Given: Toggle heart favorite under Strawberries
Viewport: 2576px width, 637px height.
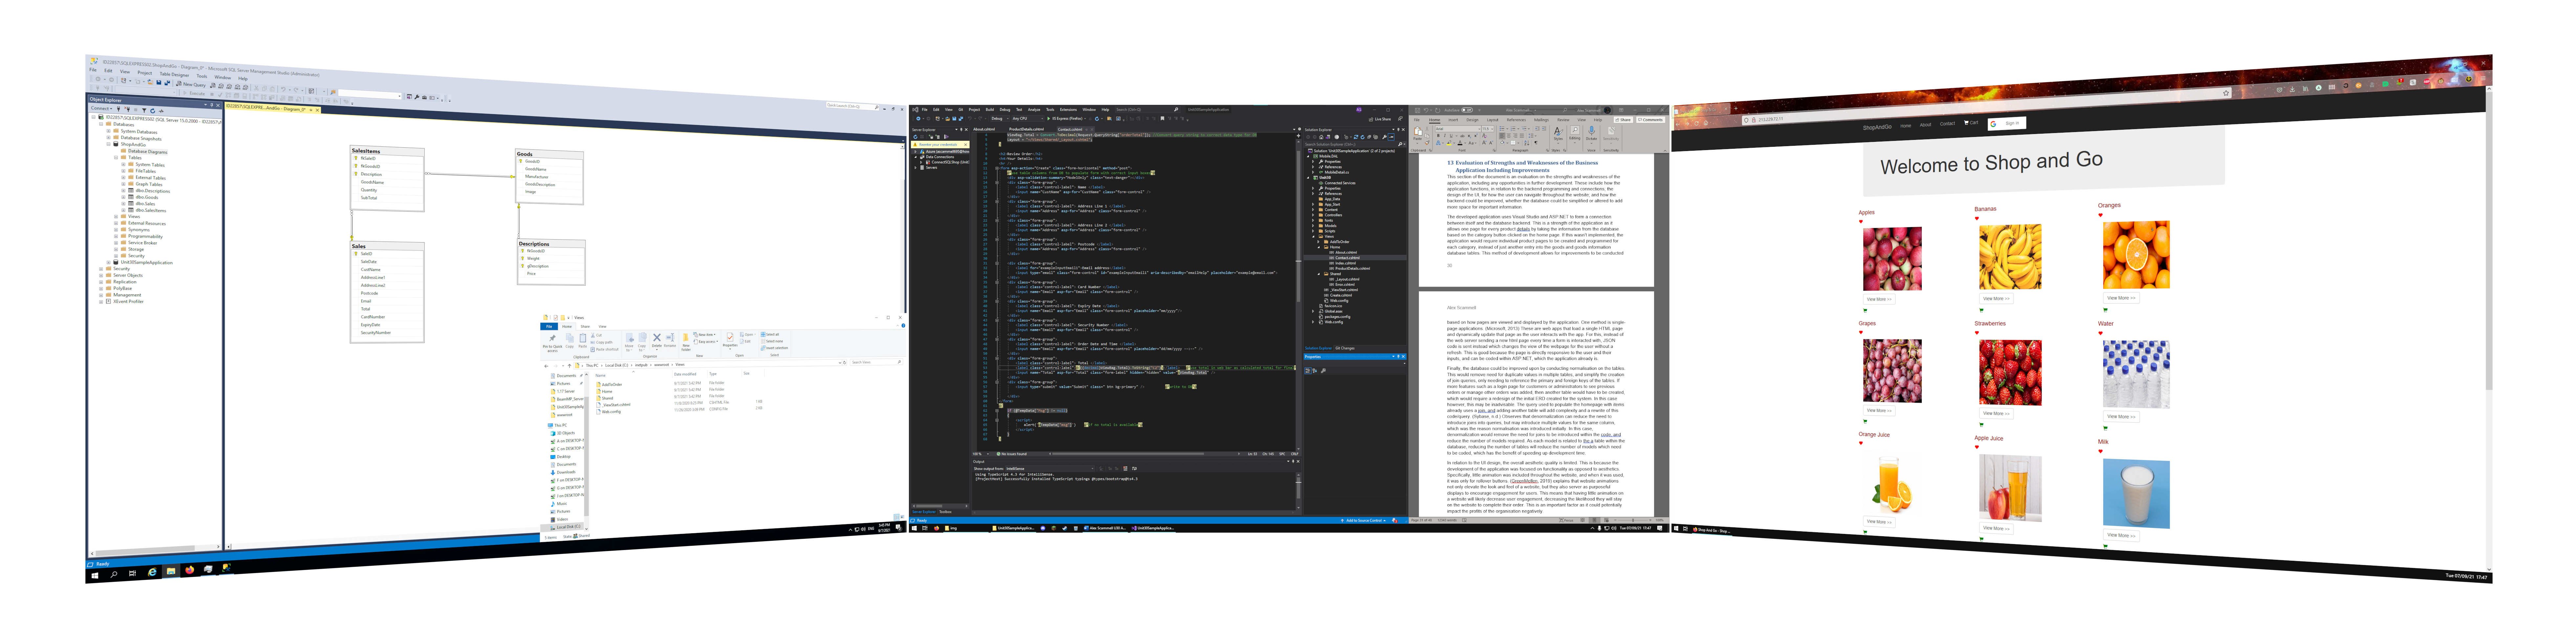Looking at the screenshot, I should [1977, 333].
